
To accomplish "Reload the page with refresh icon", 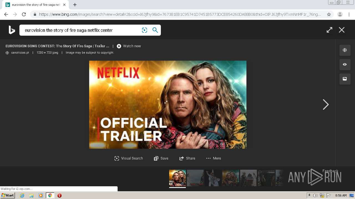I will [24, 14].
